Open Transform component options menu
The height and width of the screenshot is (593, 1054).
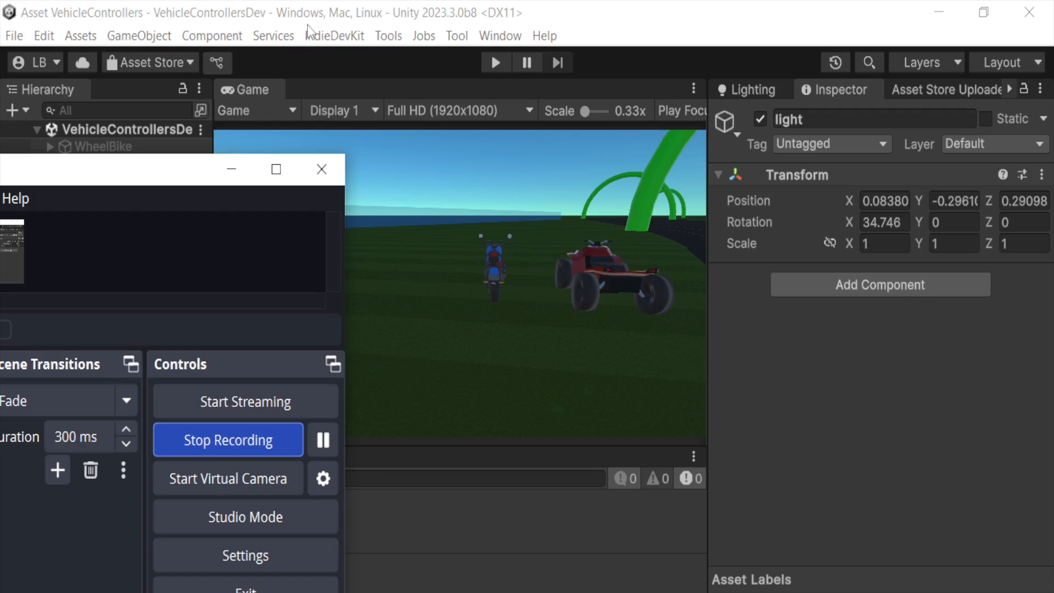tap(1042, 175)
